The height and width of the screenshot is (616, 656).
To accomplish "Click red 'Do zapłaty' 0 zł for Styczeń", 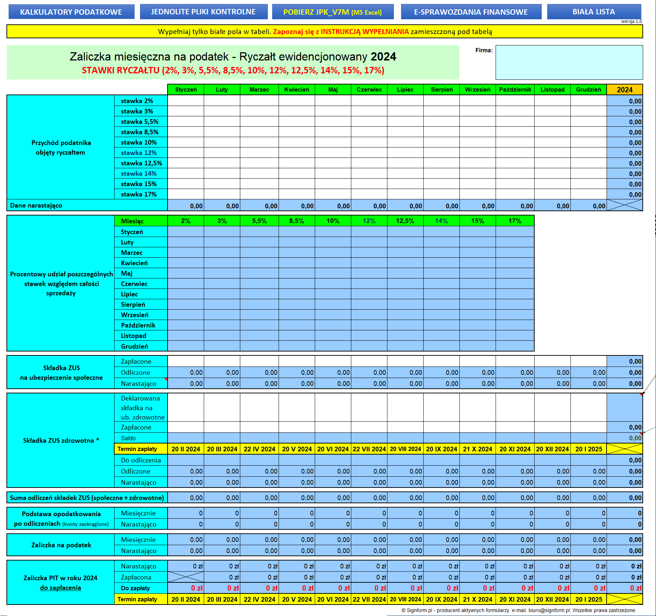I will (x=186, y=588).
